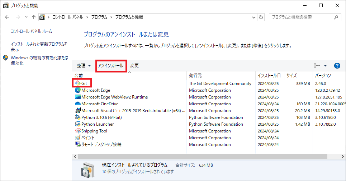Click the アンインストール toolbar button
Viewport: 346px width, 181px height.
click(110, 66)
